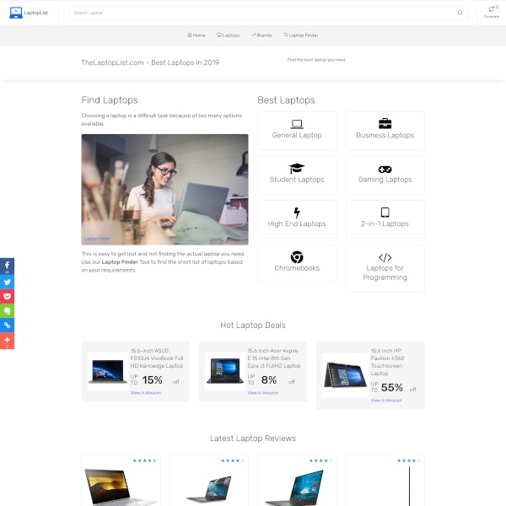
Task: Click the General Laptop icon
Action: click(297, 124)
